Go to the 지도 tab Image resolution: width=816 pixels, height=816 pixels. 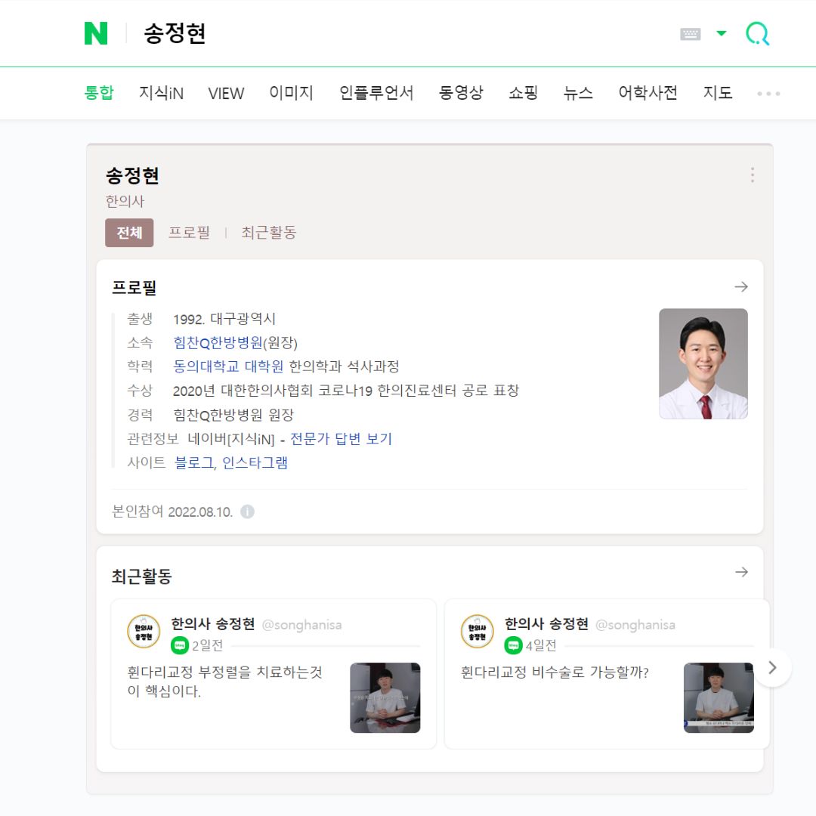pos(718,93)
